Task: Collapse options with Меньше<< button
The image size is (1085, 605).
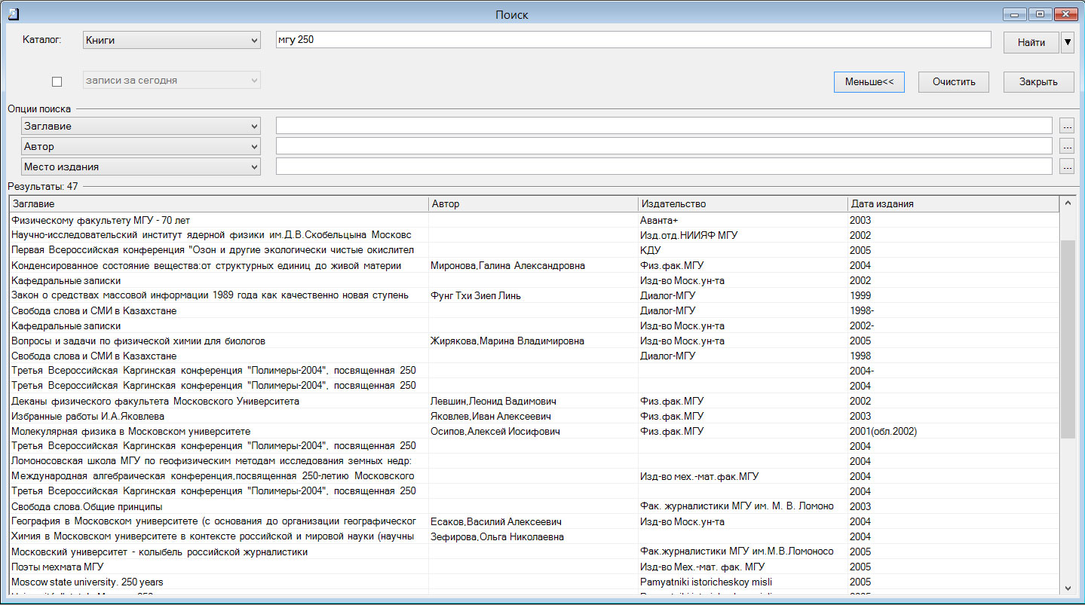Action: (x=869, y=82)
